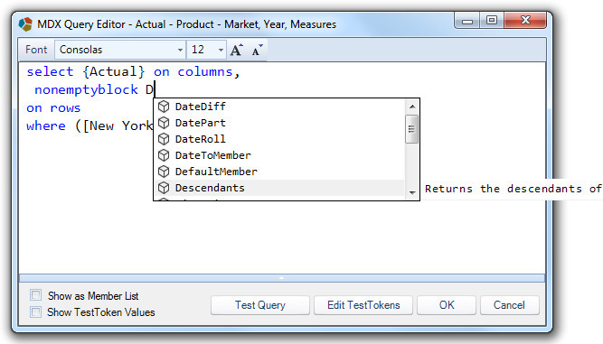603x344 pixels.
Task: Select DateDiff from autocomplete list
Action: click(279, 107)
